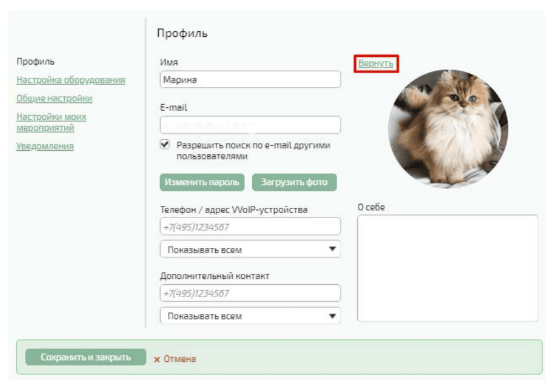The width and height of the screenshot is (553, 380).
Task: Select the Профиль item in the sidebar
Action: tap(35, 61)
